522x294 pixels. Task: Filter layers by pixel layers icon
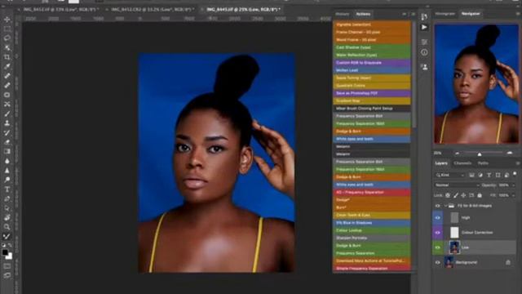[471, 175]
